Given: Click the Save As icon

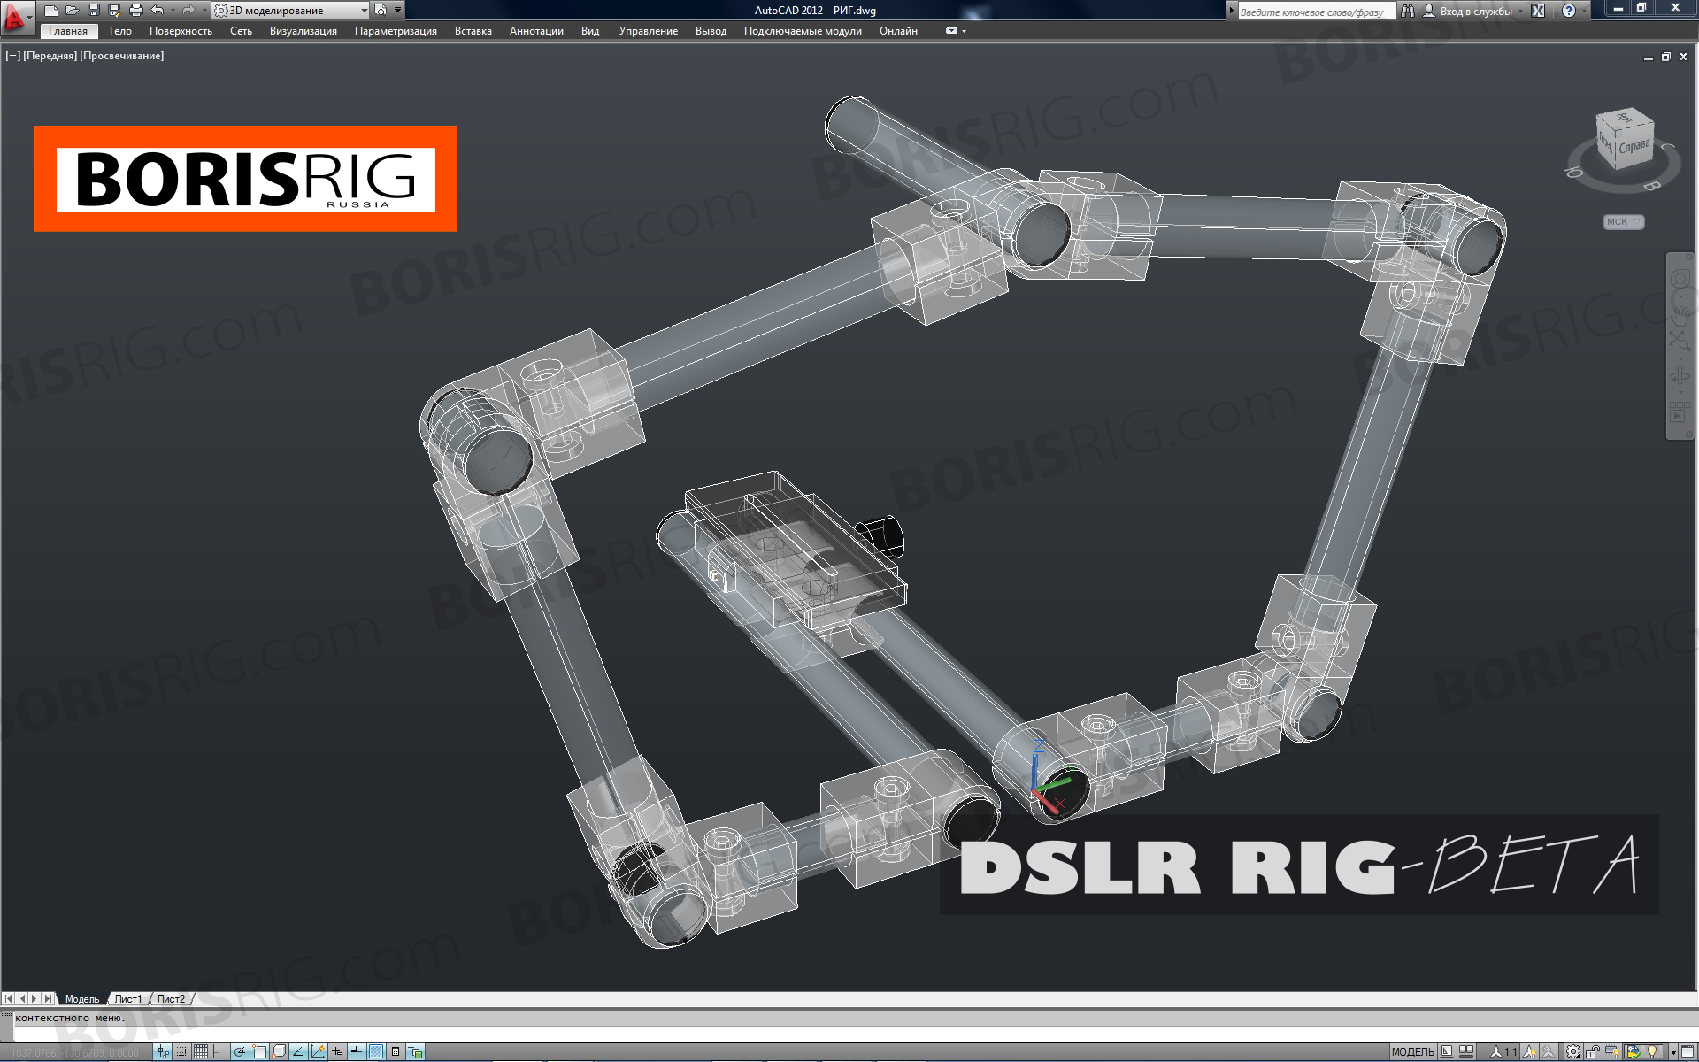Looking at the screenshot, I should [115, 11].
